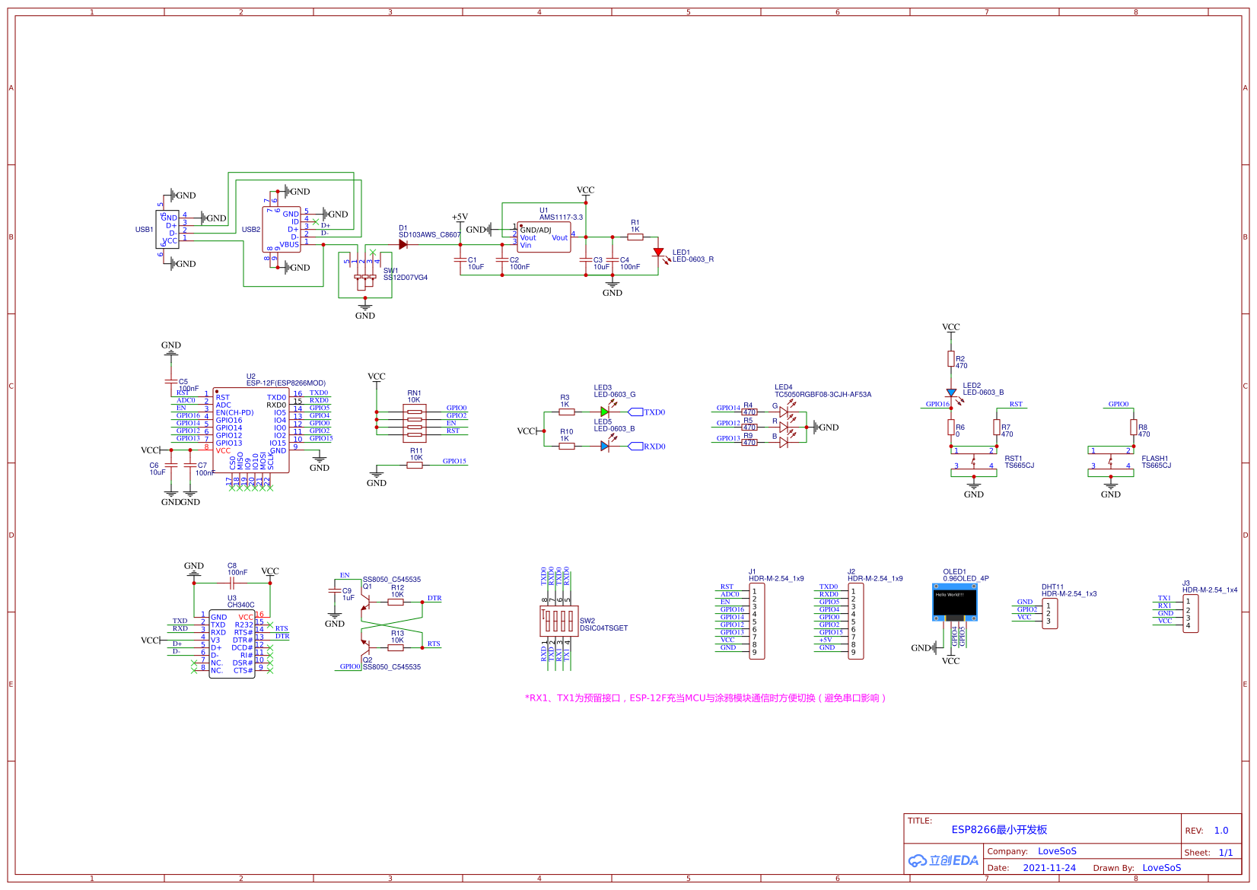Click the R12 10K resistor

tap(396, 602)
